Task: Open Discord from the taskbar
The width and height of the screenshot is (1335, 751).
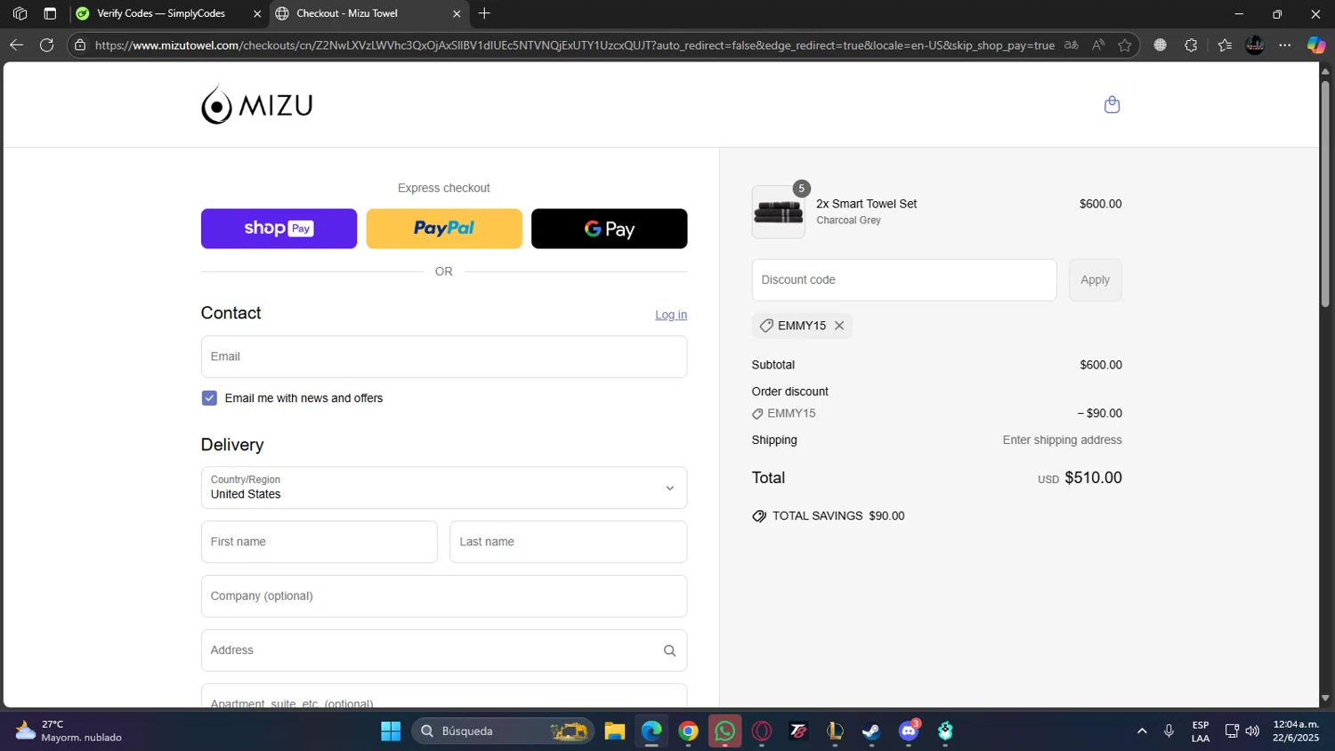Action: click(909, 731)
